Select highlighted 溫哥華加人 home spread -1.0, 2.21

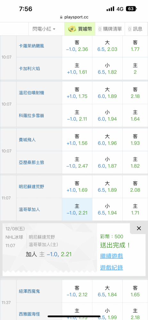coord(77,209)
